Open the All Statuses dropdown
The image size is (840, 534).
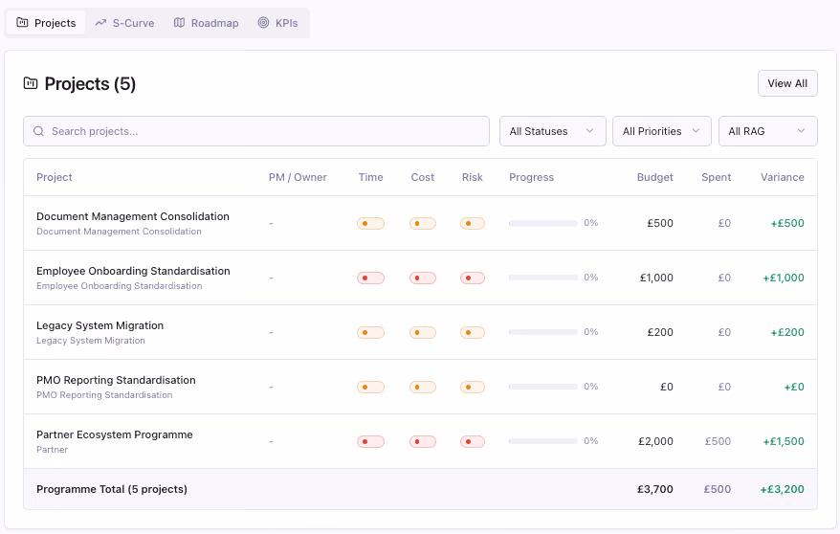pyautogui.click(x=552, y=131)
